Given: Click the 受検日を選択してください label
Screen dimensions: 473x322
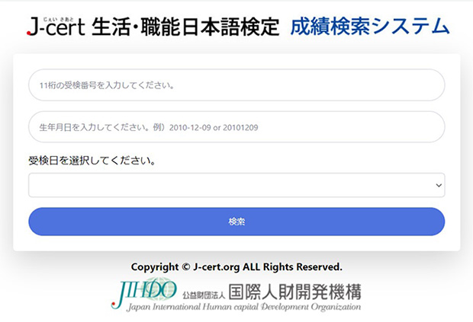Looking at the screenshot, I should coord(92,161).
